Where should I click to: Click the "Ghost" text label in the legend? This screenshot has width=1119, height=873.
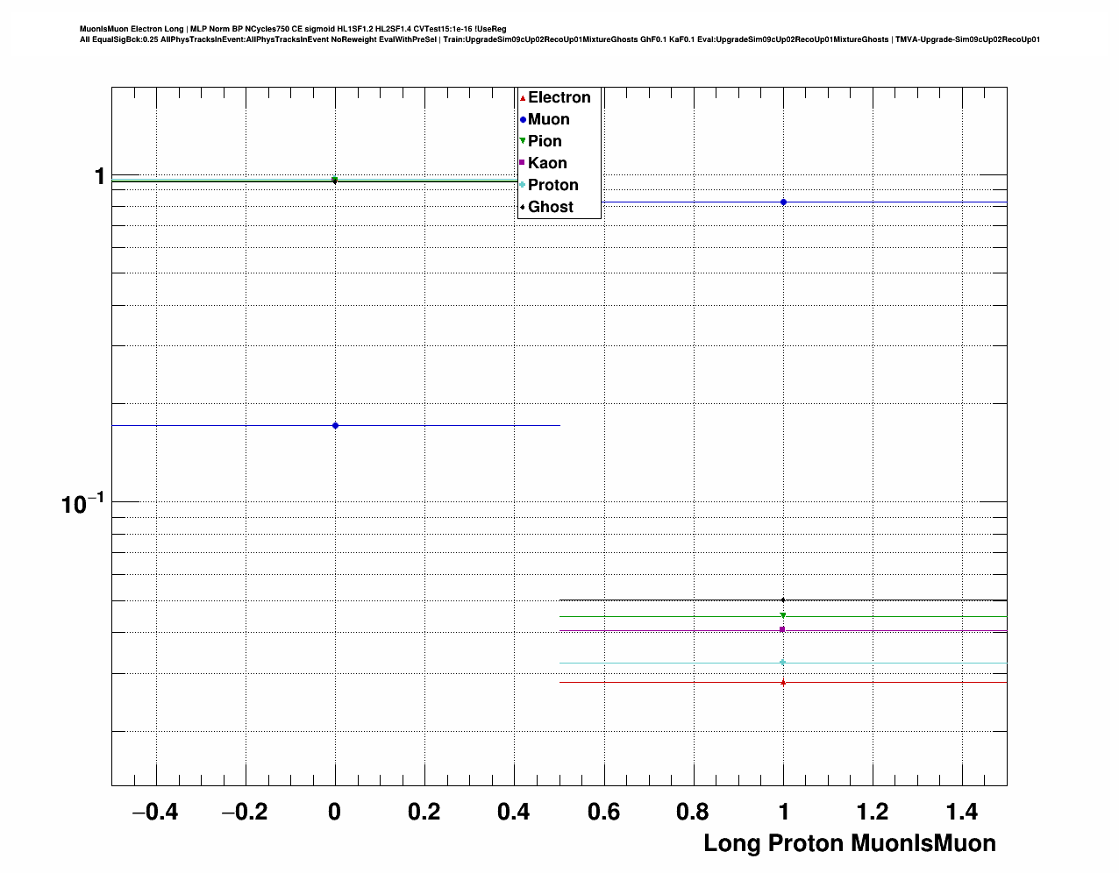pyautogui.click(x=551, y=207)
